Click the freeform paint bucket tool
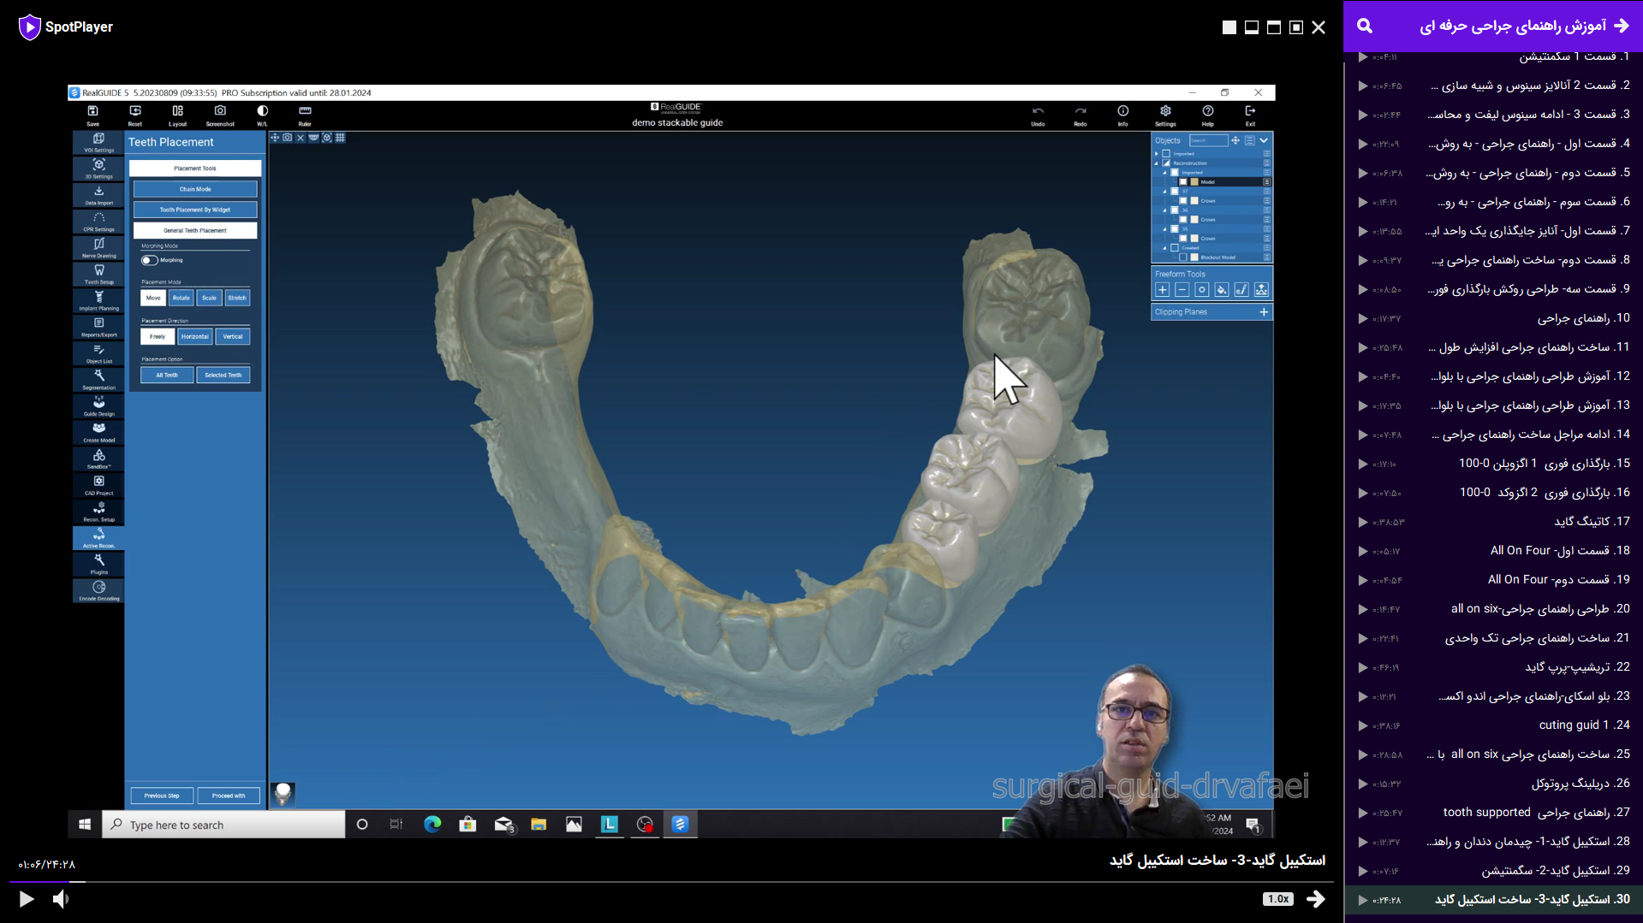Image resolution: width=1643 pixels, height=923 pixels. click(x=1222, y=290)
